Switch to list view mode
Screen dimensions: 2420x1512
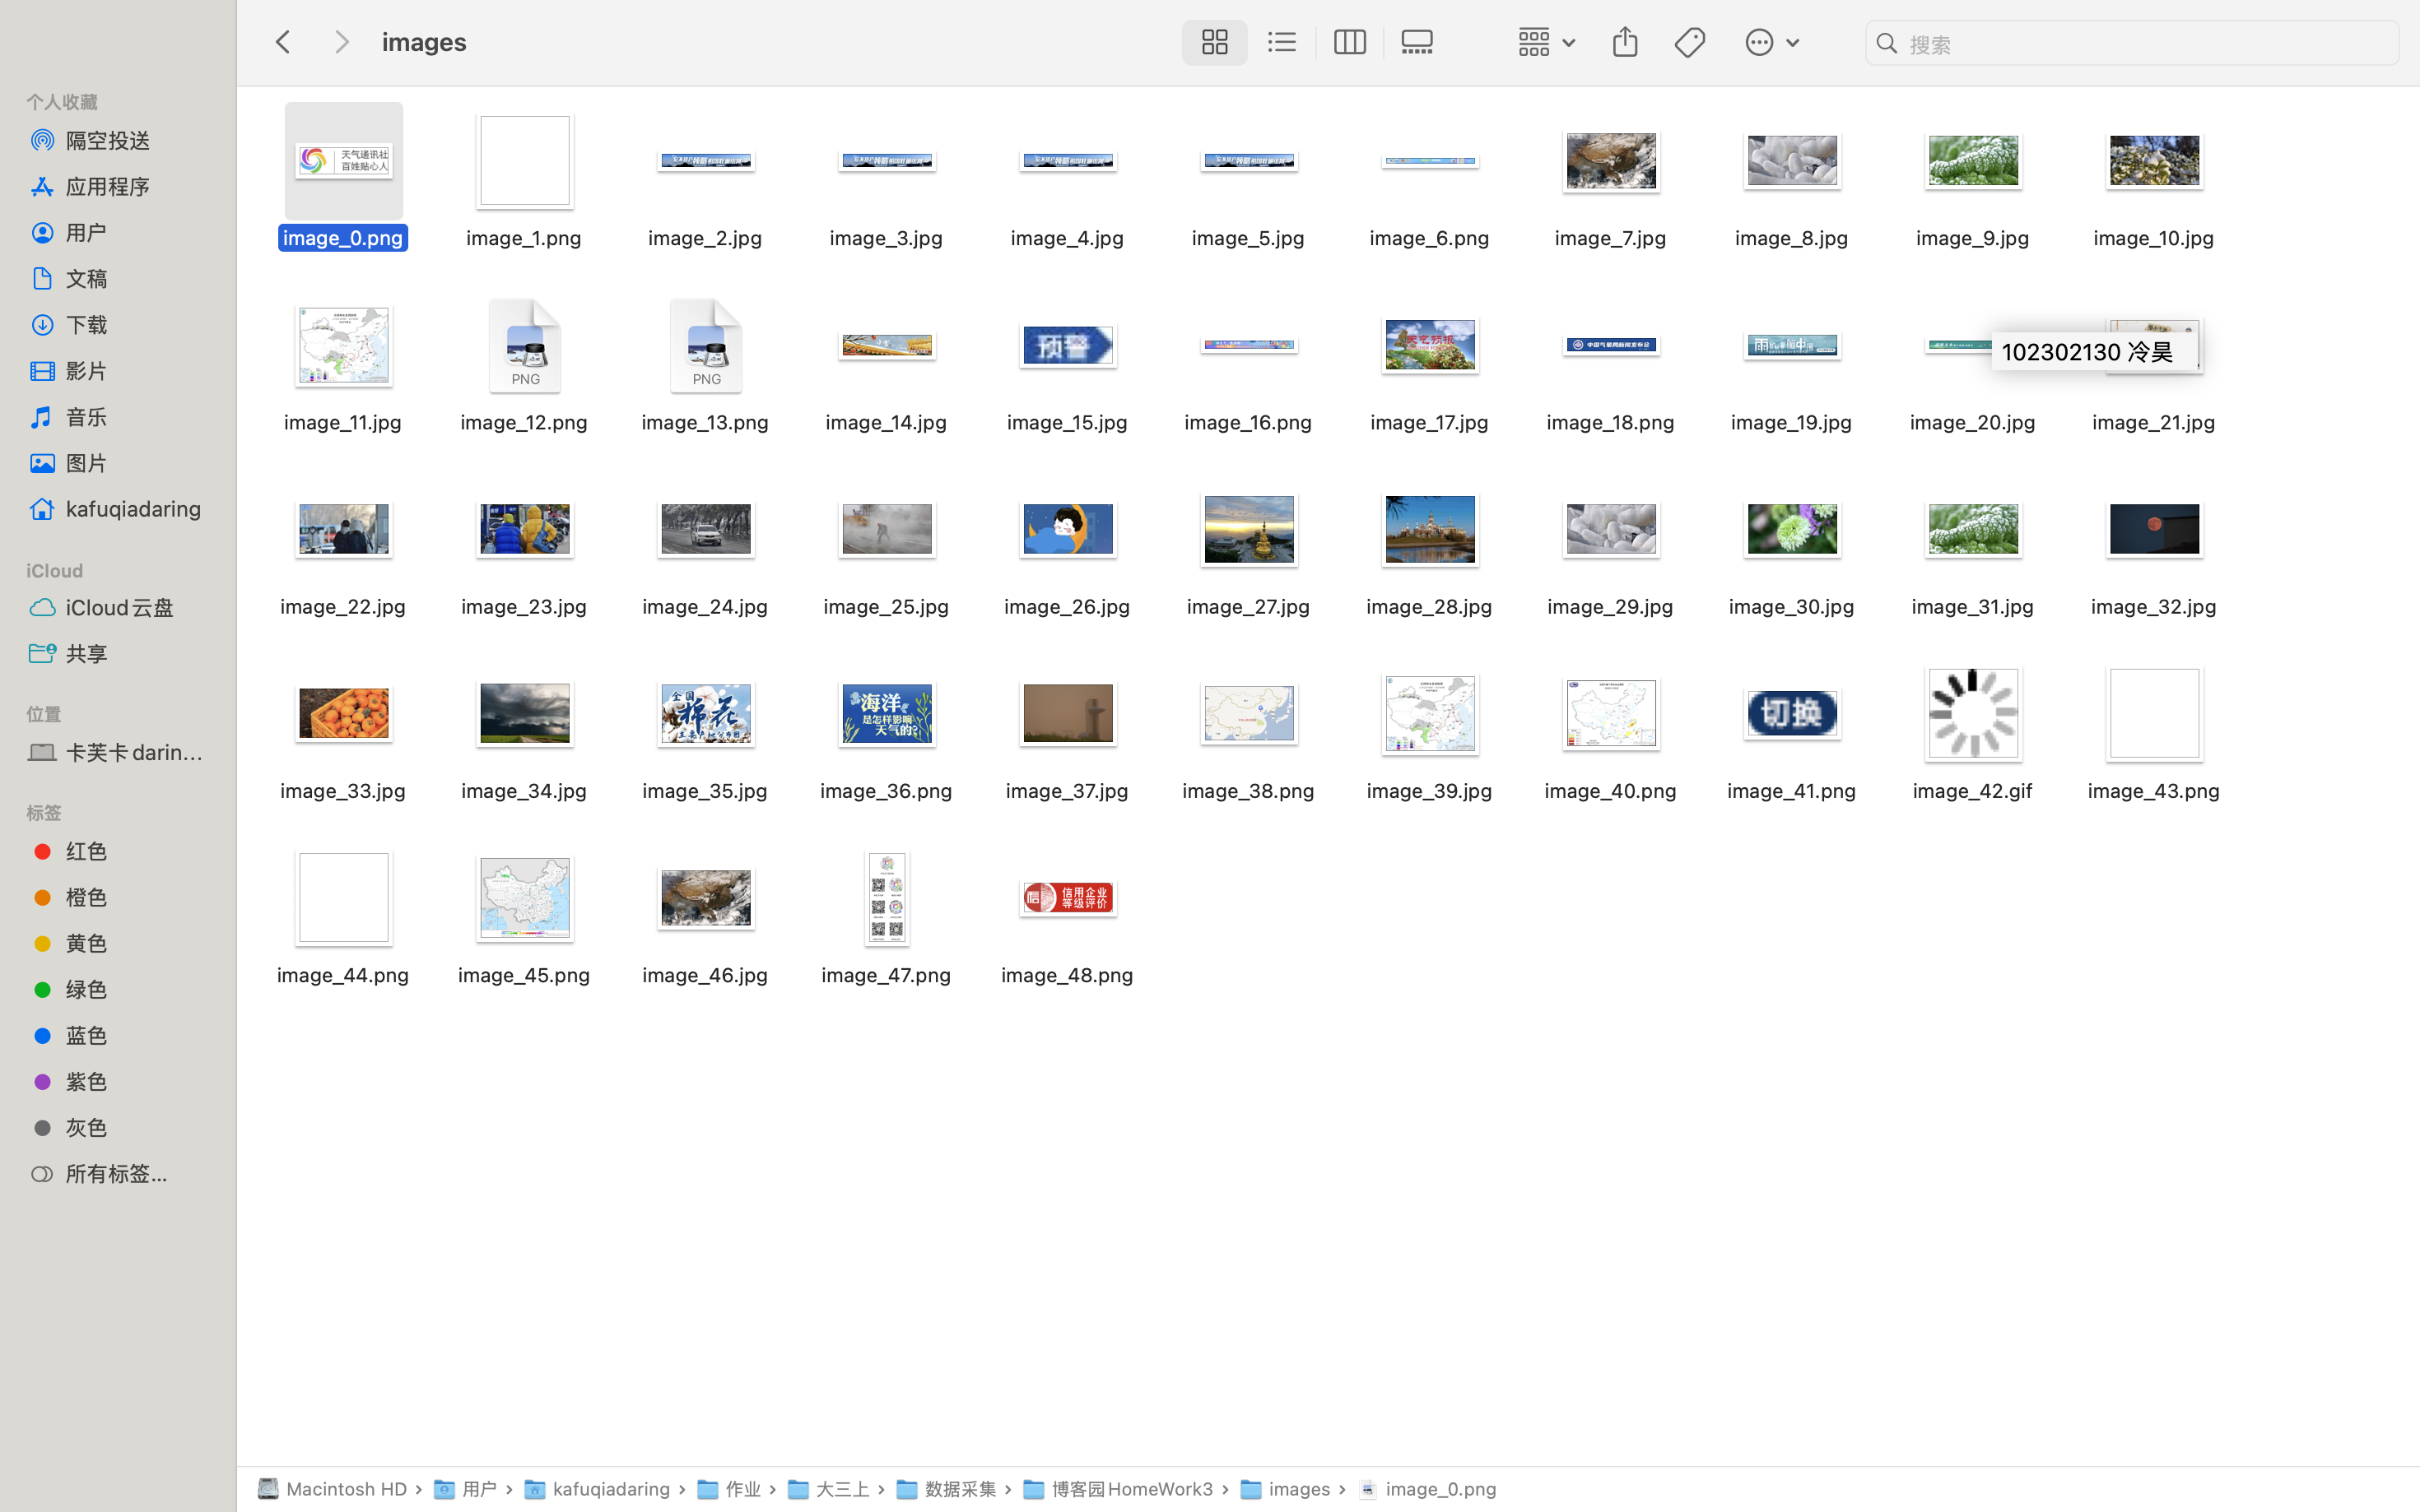click(1282, 42)
